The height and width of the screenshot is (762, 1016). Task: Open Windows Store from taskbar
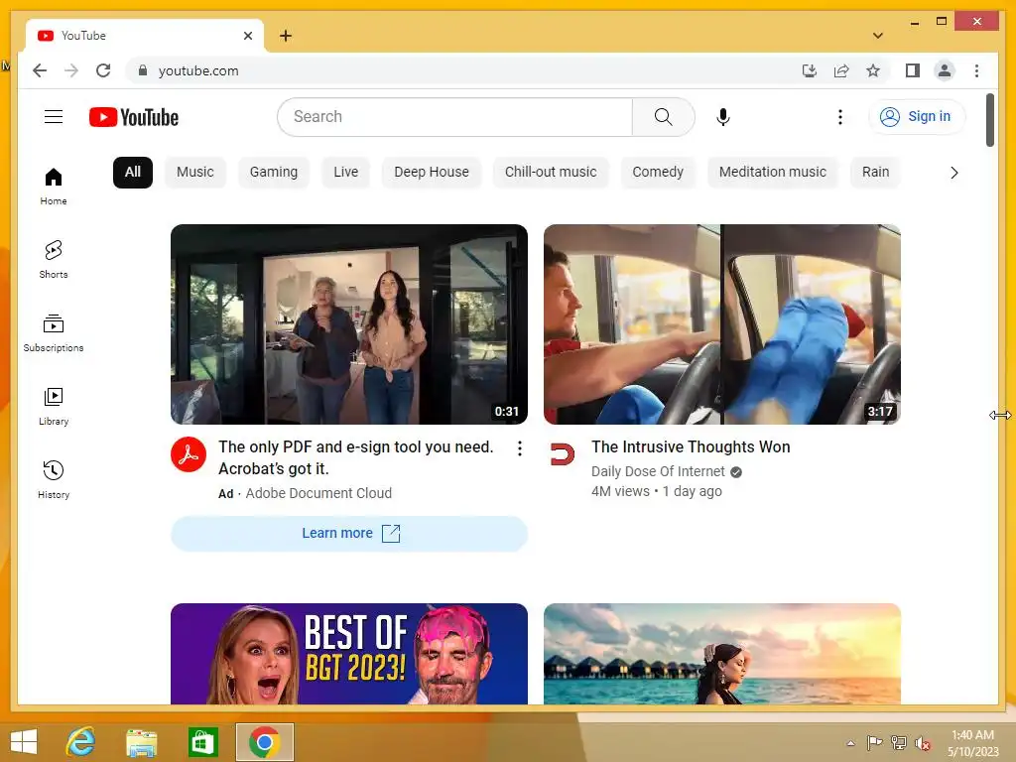[x=202, y=742]
